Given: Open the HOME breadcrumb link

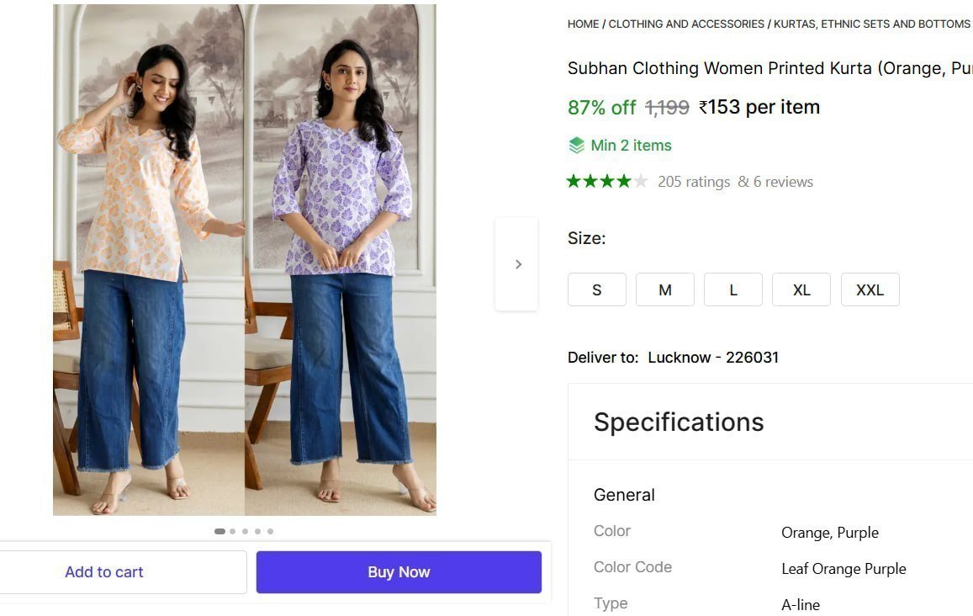Looking at the screenshot, I should 584,24.
